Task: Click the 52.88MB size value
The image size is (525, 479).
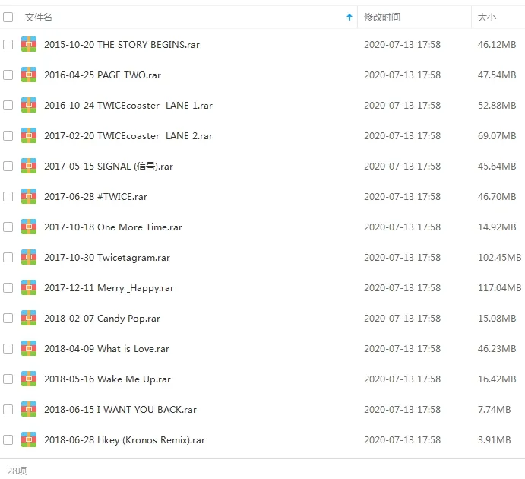Action: 497,105
